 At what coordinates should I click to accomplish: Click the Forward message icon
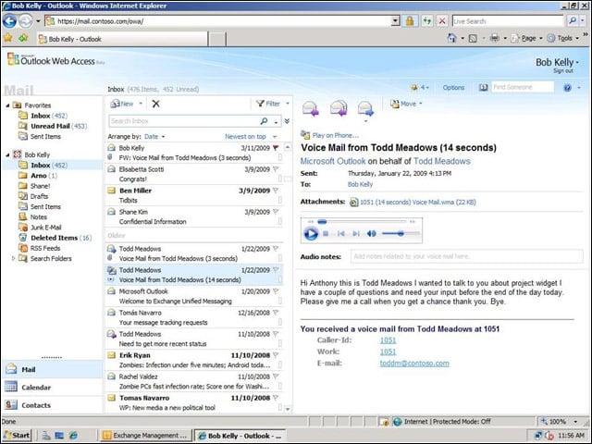(365, 108)
